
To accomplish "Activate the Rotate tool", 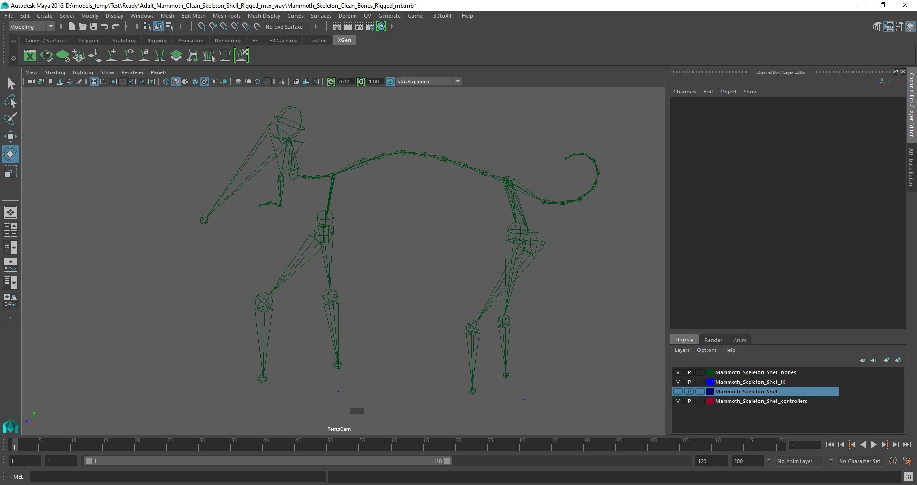I will 11,154.
